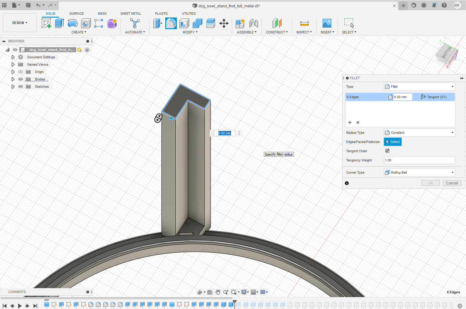
Task: Select the Shell tool icon
Action: [184, 23]
